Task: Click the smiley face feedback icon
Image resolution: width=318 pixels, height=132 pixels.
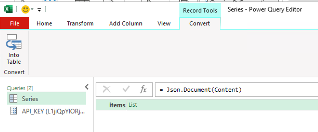Action: pyautogui.click(x=25, y=10)
